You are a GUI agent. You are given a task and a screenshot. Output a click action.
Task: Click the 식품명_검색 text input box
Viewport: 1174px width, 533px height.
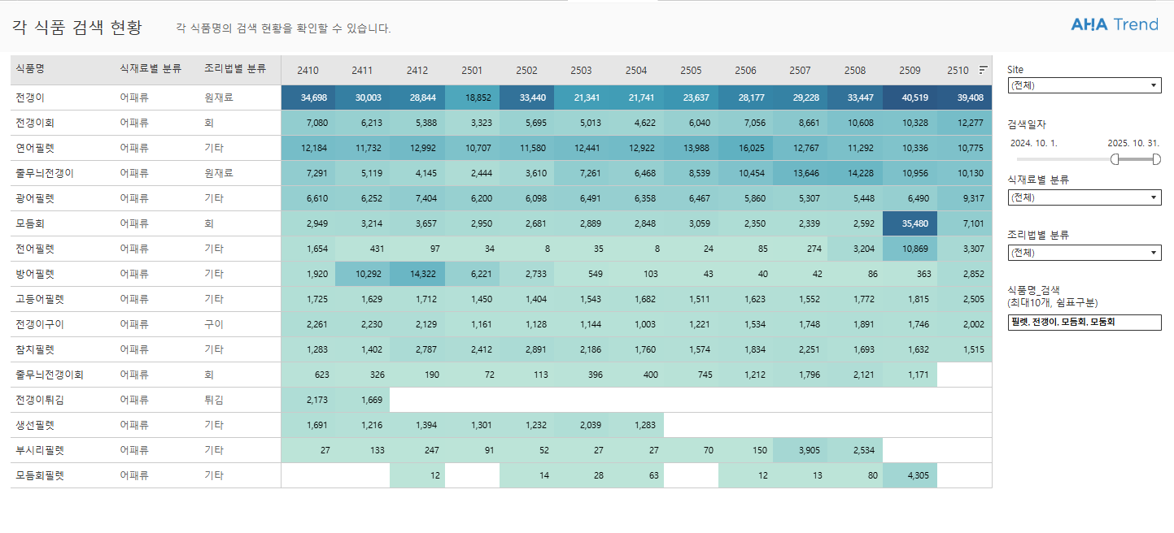coord(1084,323)
